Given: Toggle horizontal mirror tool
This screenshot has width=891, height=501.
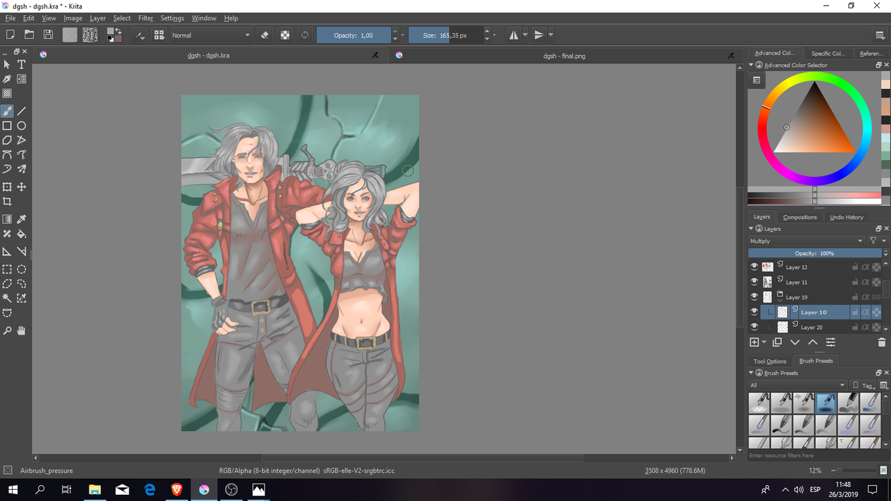Looking at the screenshot, I should tap(514, 35).
